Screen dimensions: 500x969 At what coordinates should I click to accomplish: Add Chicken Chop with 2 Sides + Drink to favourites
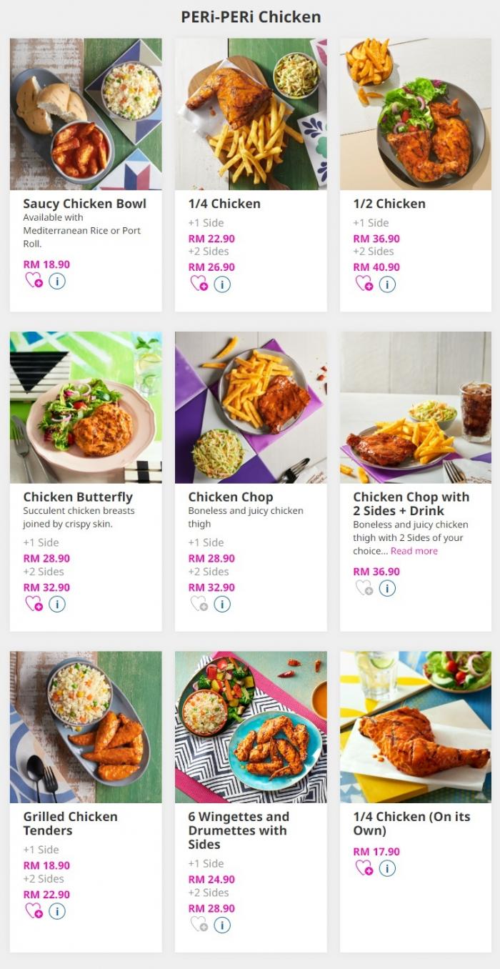point(364,588)
